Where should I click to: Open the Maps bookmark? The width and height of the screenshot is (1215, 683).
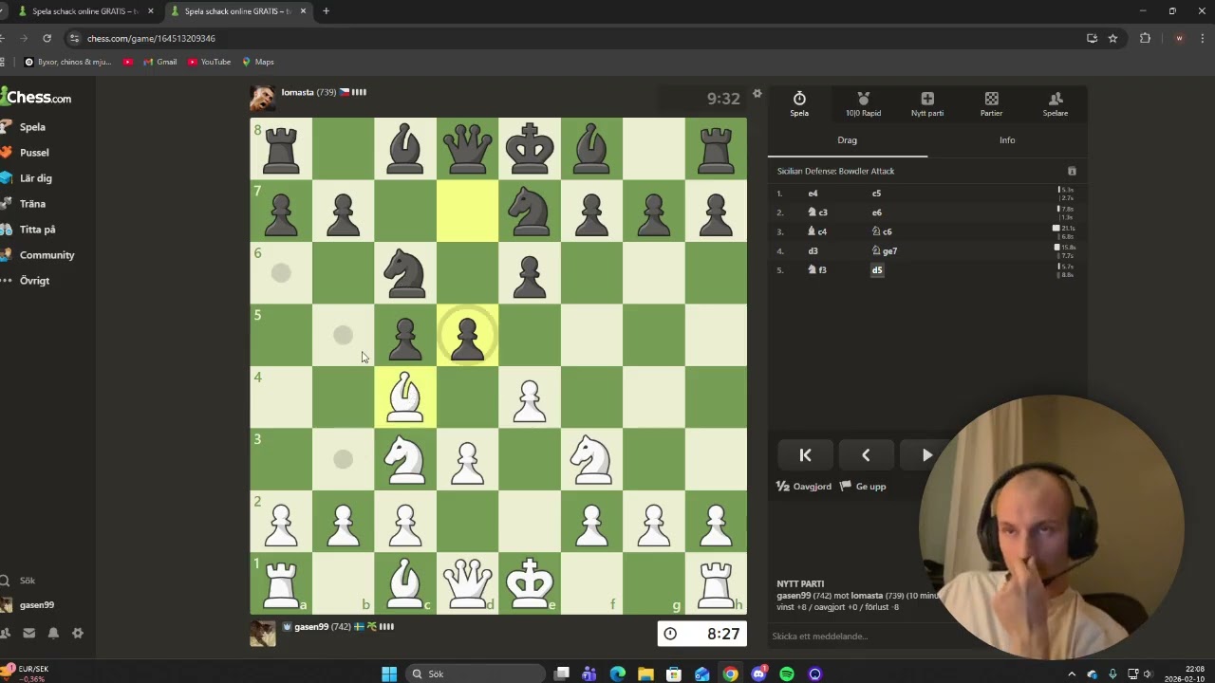258,62
